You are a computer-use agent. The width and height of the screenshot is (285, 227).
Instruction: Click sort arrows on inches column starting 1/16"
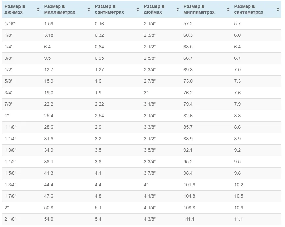pos(38,9)
